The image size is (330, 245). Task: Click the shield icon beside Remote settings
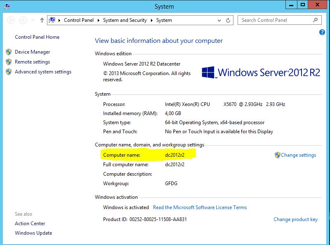9,62
